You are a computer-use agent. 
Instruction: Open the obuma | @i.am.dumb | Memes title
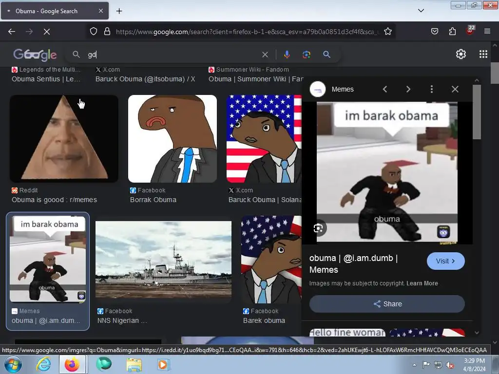pos(353,264)
